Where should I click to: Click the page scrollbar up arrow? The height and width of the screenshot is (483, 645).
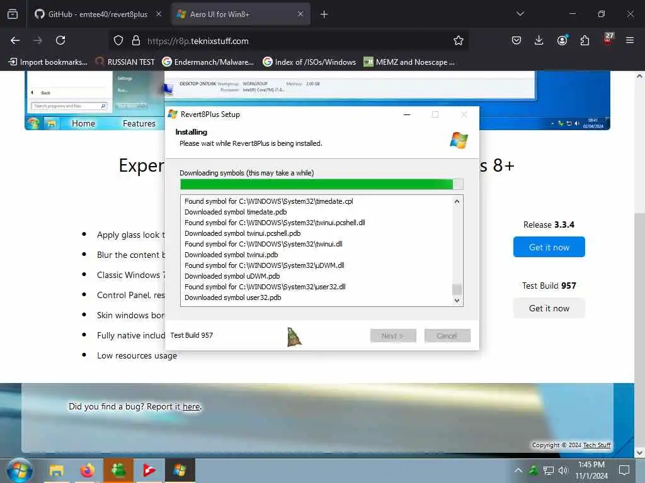pos(639,76)
